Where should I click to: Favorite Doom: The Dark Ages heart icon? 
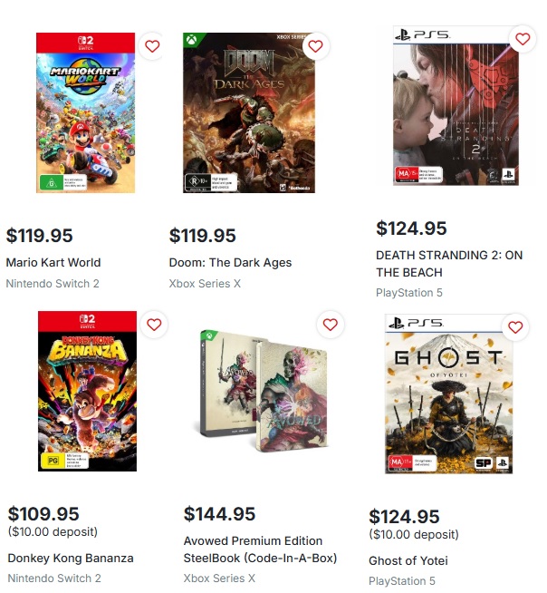tap(315, 46)
